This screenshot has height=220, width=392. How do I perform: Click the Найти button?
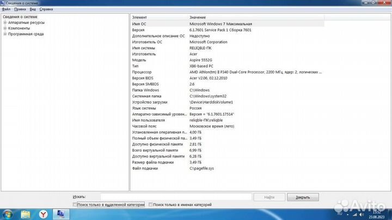point(269,197)
